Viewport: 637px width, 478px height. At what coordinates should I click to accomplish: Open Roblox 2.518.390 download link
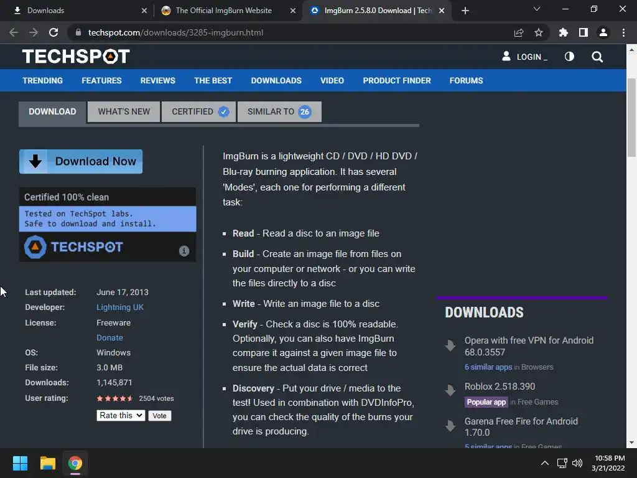click(x=500, y=387)
